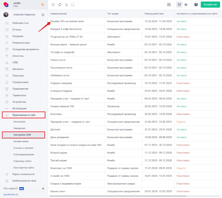Open 10 кофе со скидкой! row
Image resolution: width=222 pixels, height=198 pixels.
(x=135, y=52)
